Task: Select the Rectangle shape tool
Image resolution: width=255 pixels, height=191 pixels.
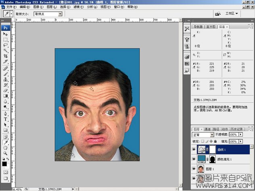Action: pyautogui.click(x=5, y=130)
